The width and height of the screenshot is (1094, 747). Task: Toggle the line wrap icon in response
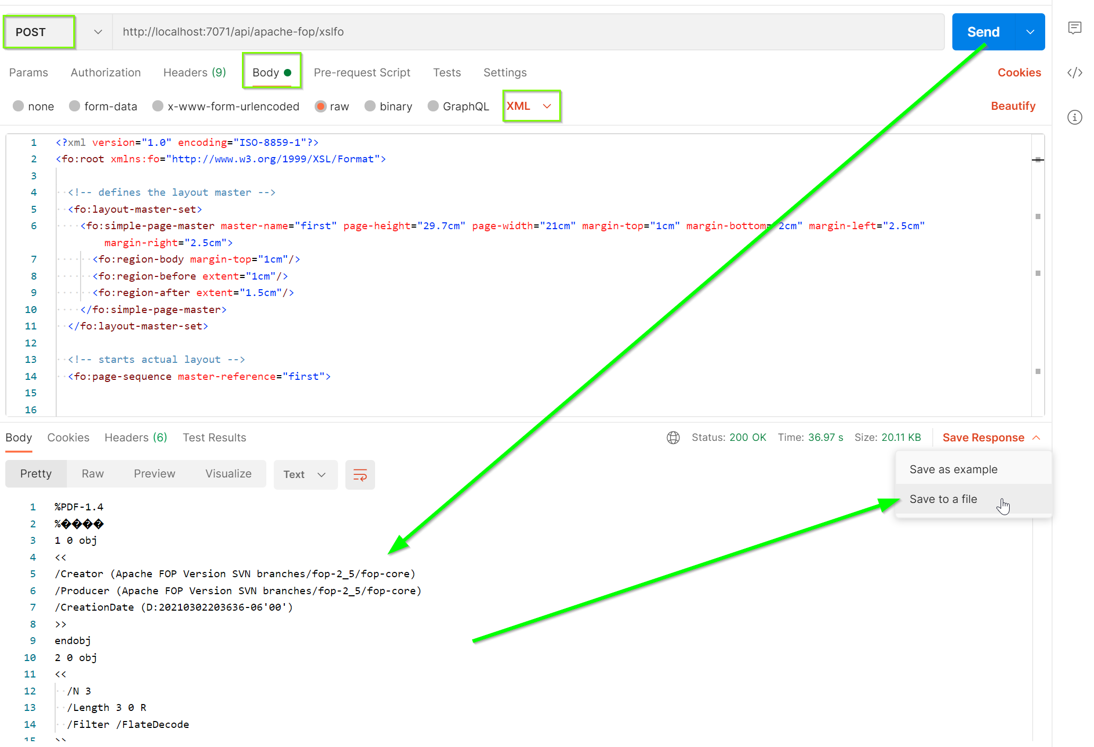(x=360, y=475)
